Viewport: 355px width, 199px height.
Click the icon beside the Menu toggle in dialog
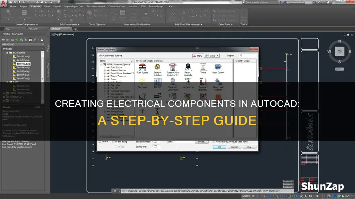click(206, 56)
